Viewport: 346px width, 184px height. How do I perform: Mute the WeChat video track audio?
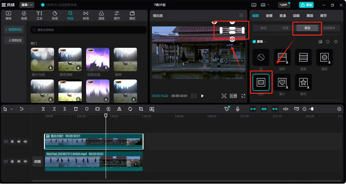25,161
